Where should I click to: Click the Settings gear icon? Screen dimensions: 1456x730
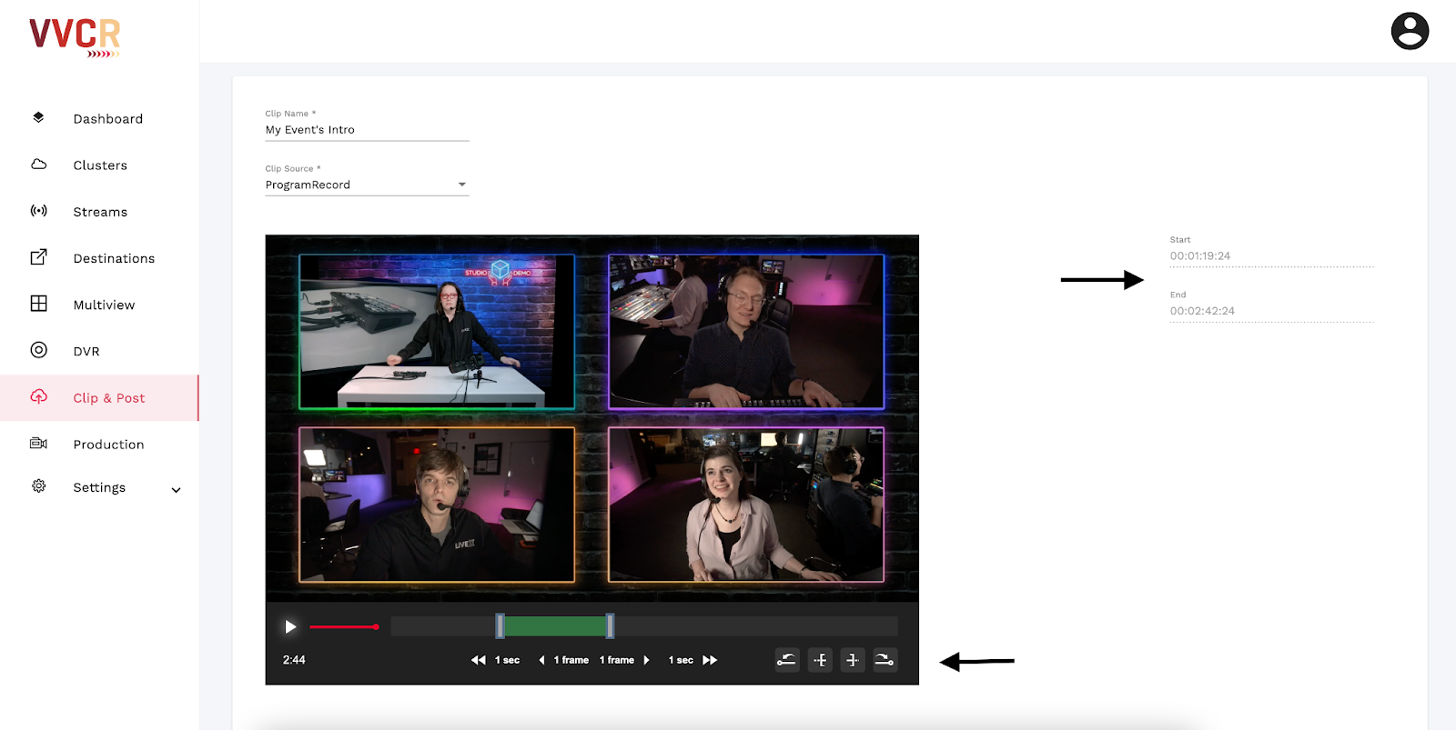coord(38,486)
